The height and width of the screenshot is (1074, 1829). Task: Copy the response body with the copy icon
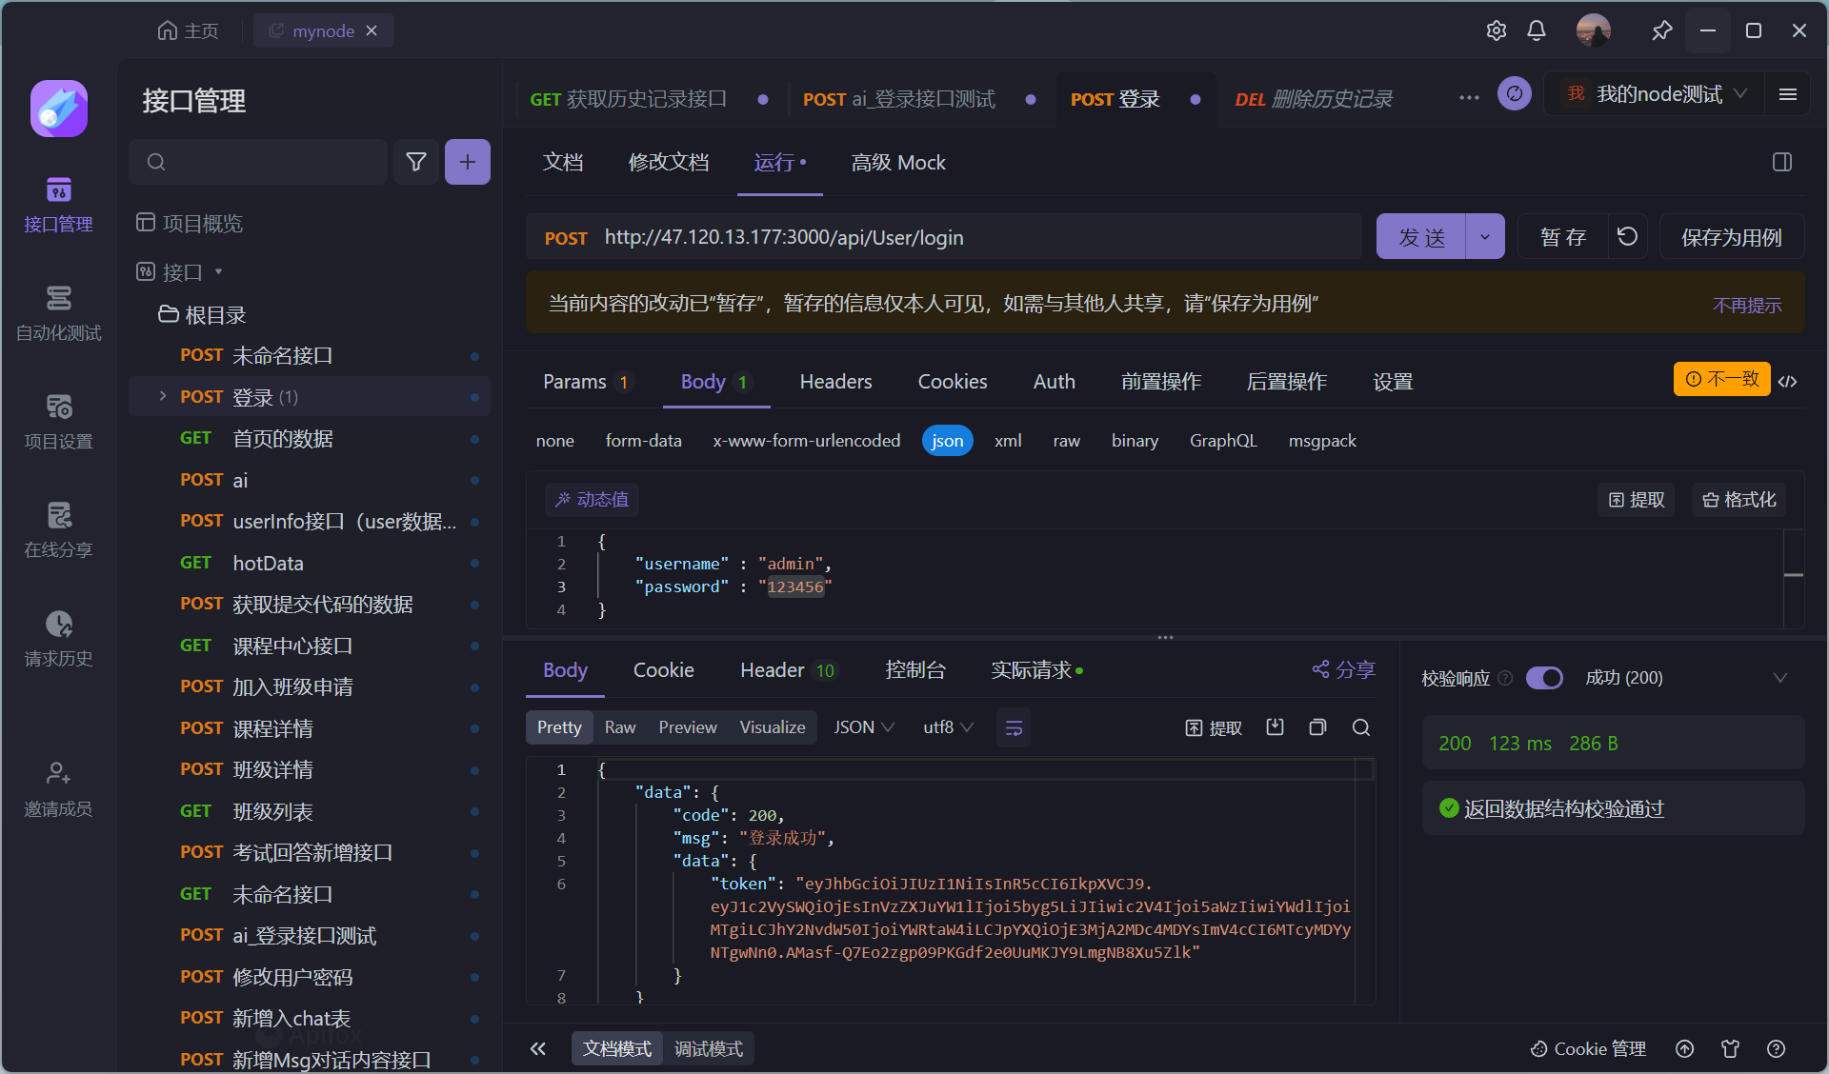[x=1317, y=727]
